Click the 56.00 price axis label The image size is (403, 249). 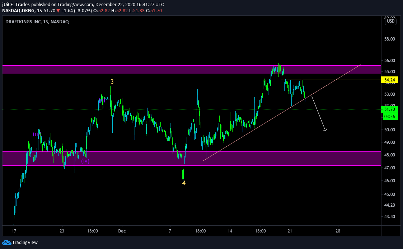pyautogui.click(x=389, y=61)
